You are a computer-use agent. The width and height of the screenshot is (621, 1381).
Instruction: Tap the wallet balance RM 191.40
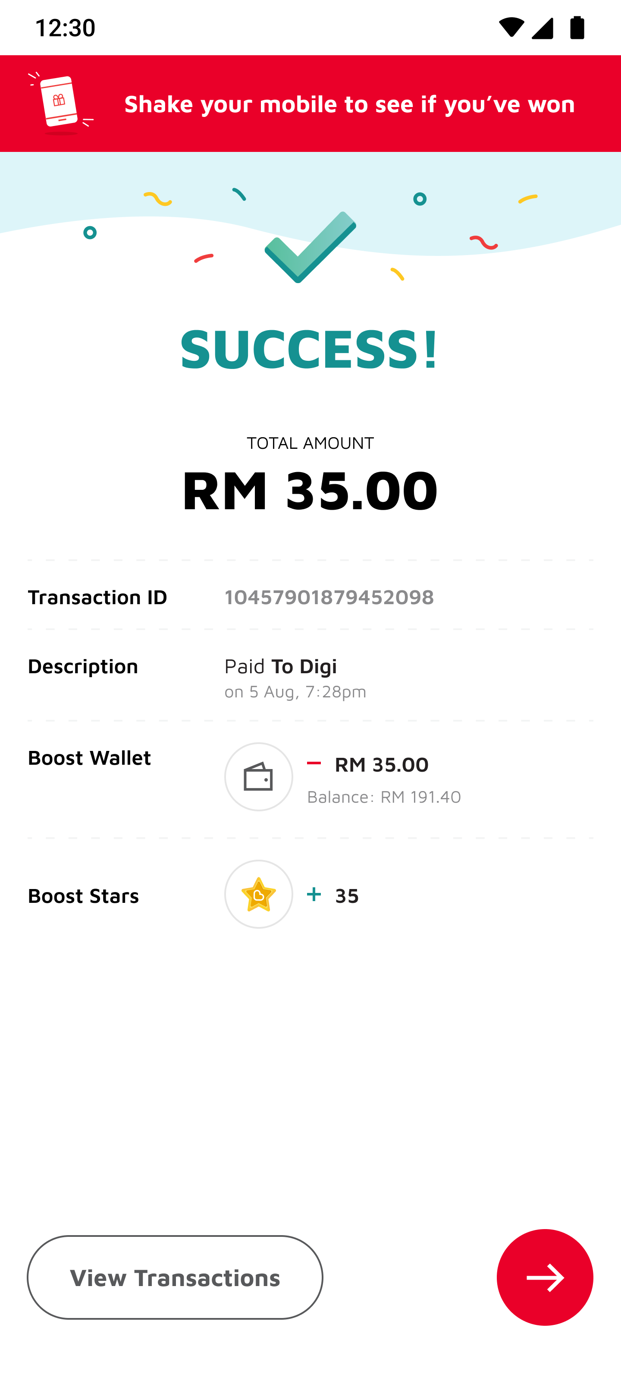[384, 797]
